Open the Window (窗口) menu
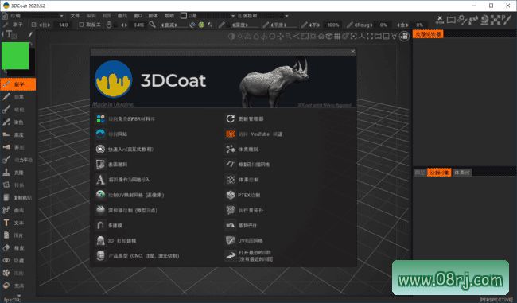This screenshot has height=303, width=517. pos(138,15)
